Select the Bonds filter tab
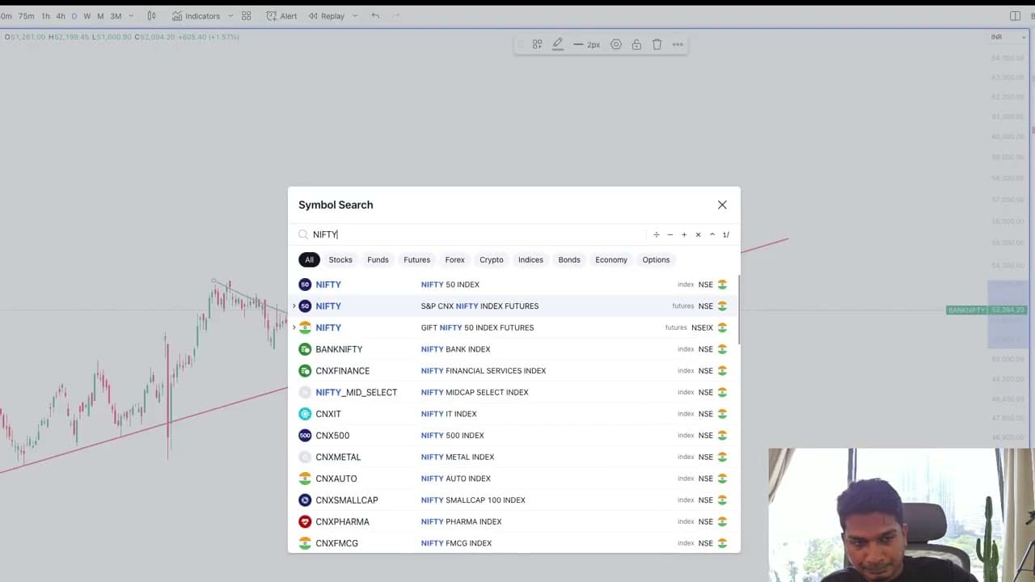 point(568,259)
